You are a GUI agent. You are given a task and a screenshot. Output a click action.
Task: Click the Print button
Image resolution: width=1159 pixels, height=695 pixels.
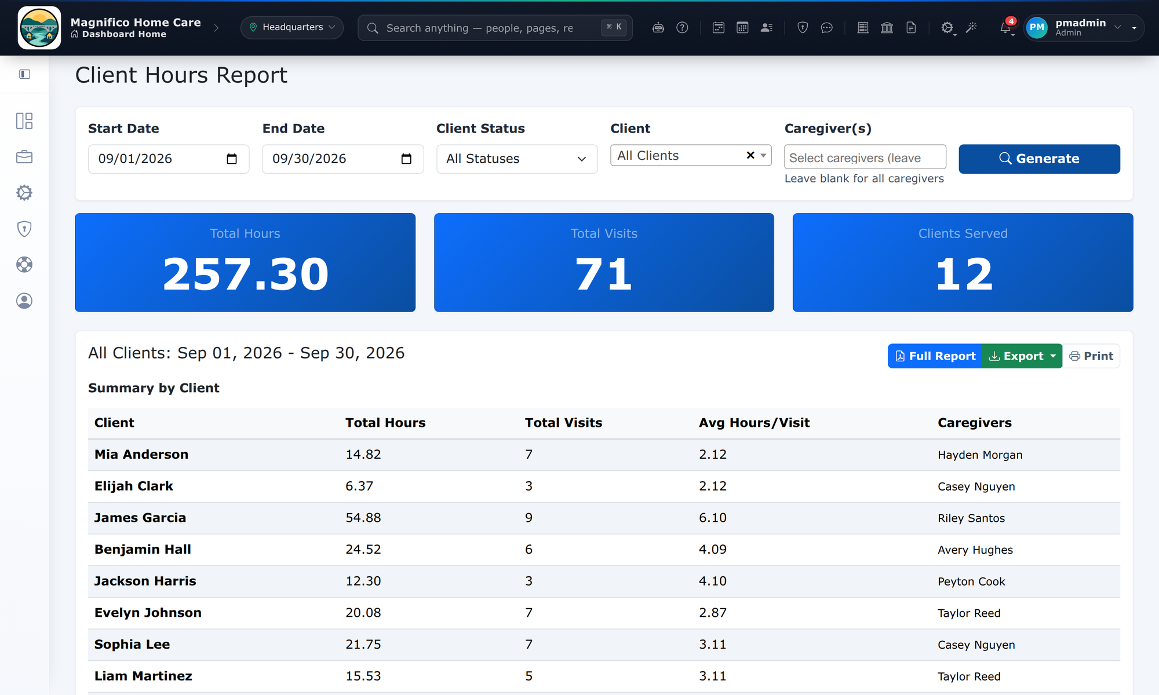(1091, 356)
